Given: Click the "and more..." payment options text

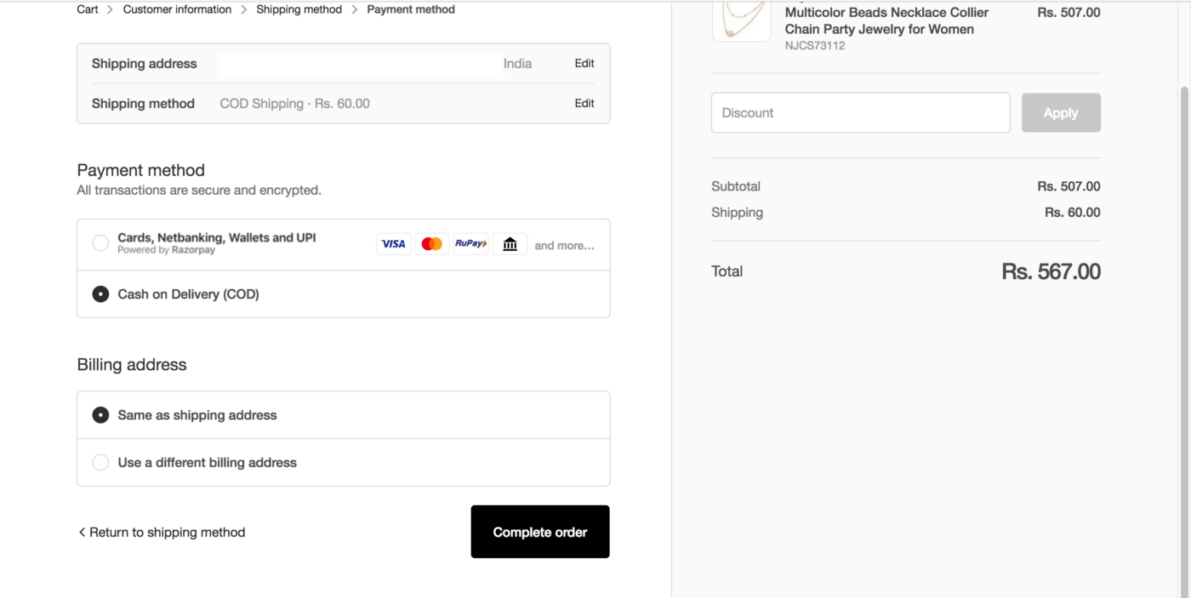Looking at the screenshot, I should click(x=564, y=246).
